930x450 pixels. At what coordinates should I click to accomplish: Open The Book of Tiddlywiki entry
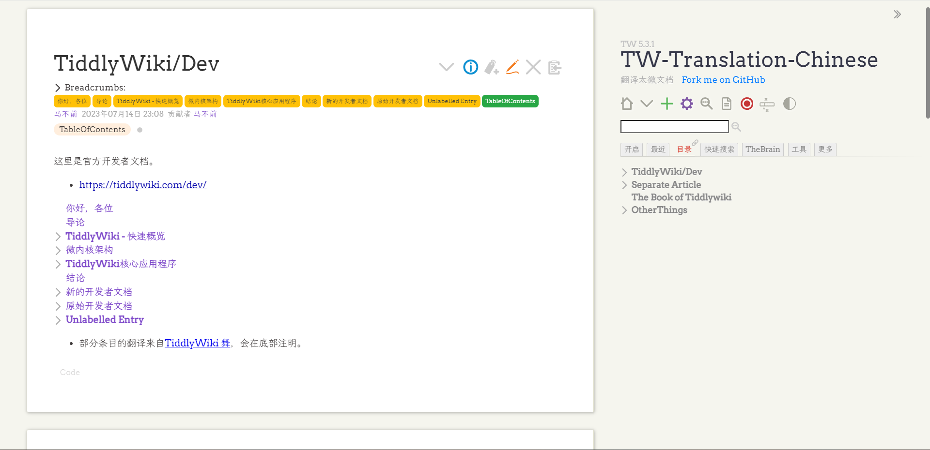coord(681,197)
